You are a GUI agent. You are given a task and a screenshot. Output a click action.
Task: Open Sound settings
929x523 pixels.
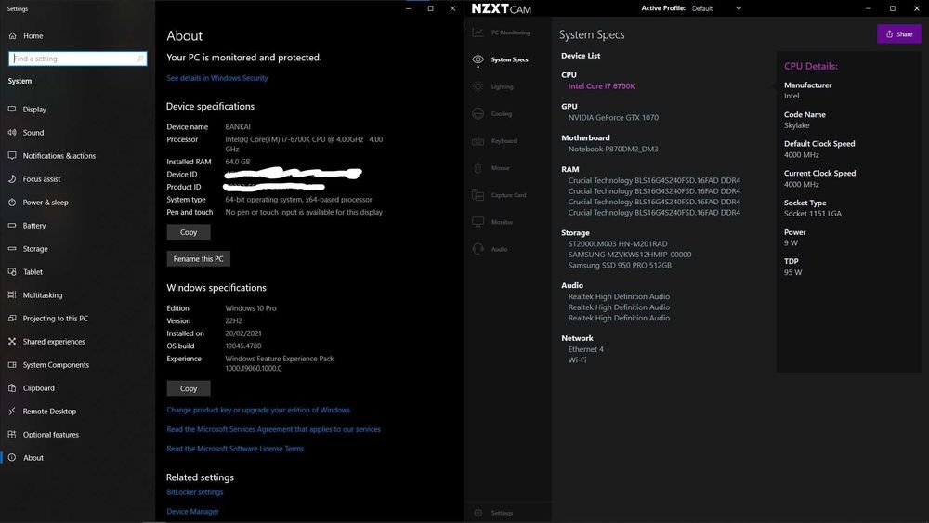click(x=33, y=133)
